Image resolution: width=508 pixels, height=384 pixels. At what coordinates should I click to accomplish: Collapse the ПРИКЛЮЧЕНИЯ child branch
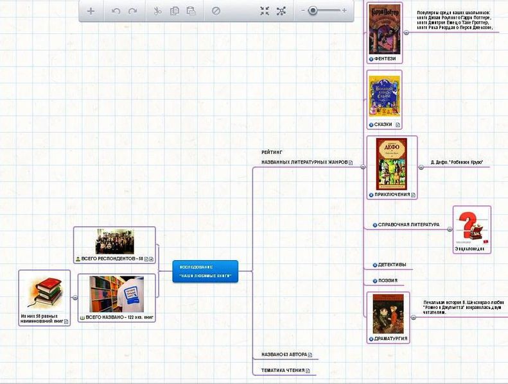[421, 167]
